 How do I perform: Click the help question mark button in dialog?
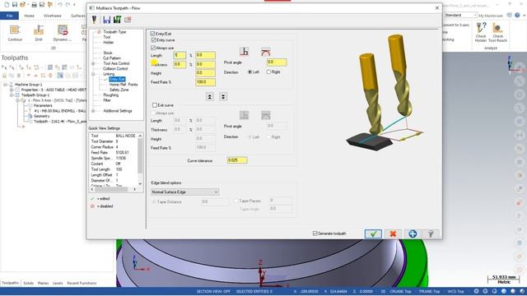(431, 234)
